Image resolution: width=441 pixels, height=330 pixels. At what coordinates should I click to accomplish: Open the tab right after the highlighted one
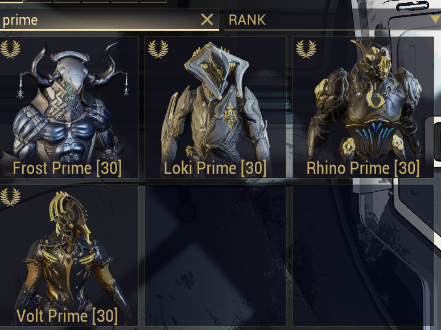39,1
